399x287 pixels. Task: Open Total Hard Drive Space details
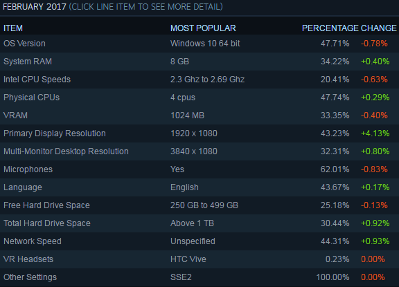[x=199, y=224]
